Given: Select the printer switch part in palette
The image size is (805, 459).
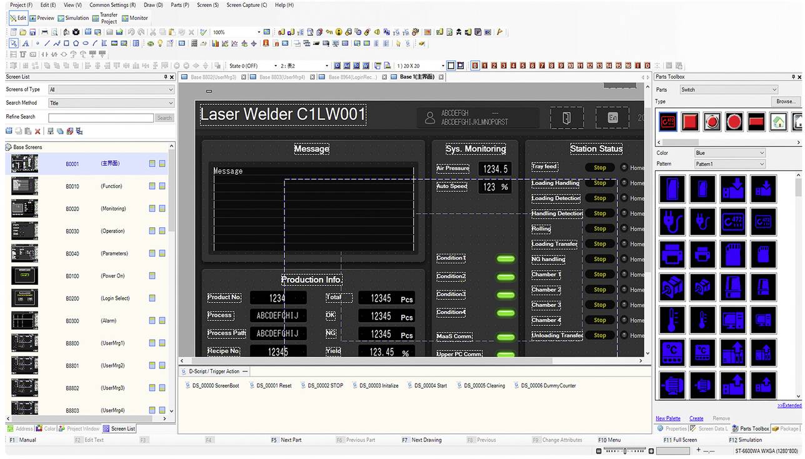Looking at the screenshot, I should click(x=672, y=254).
